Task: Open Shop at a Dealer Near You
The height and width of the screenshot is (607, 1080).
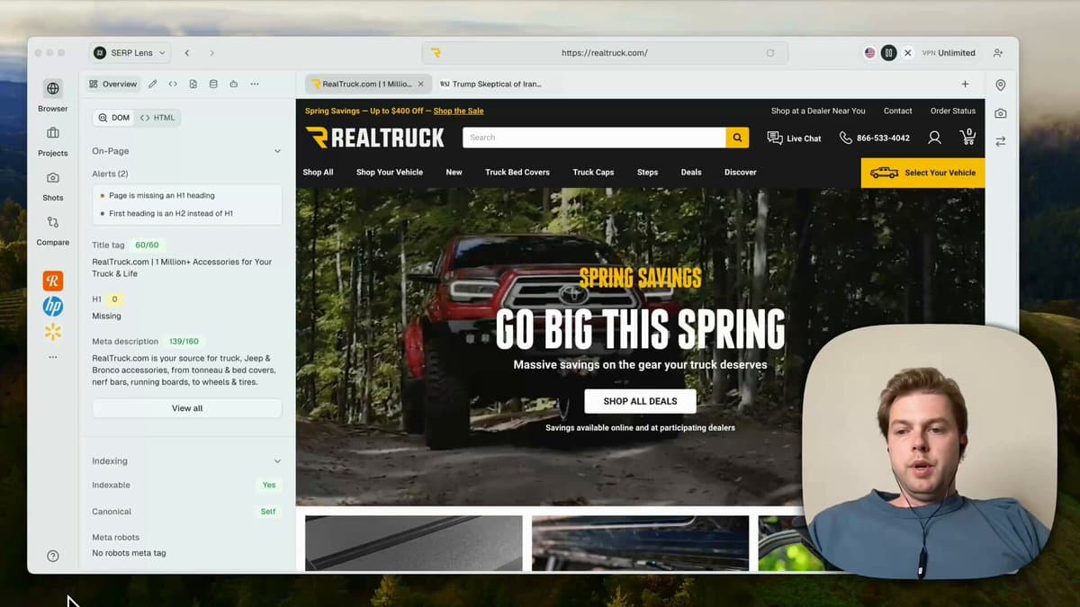Action: [x=818, y=111]
